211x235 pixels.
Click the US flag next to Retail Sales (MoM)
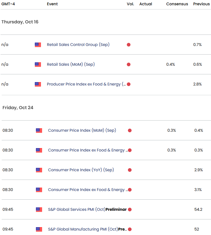pos(38,64)
